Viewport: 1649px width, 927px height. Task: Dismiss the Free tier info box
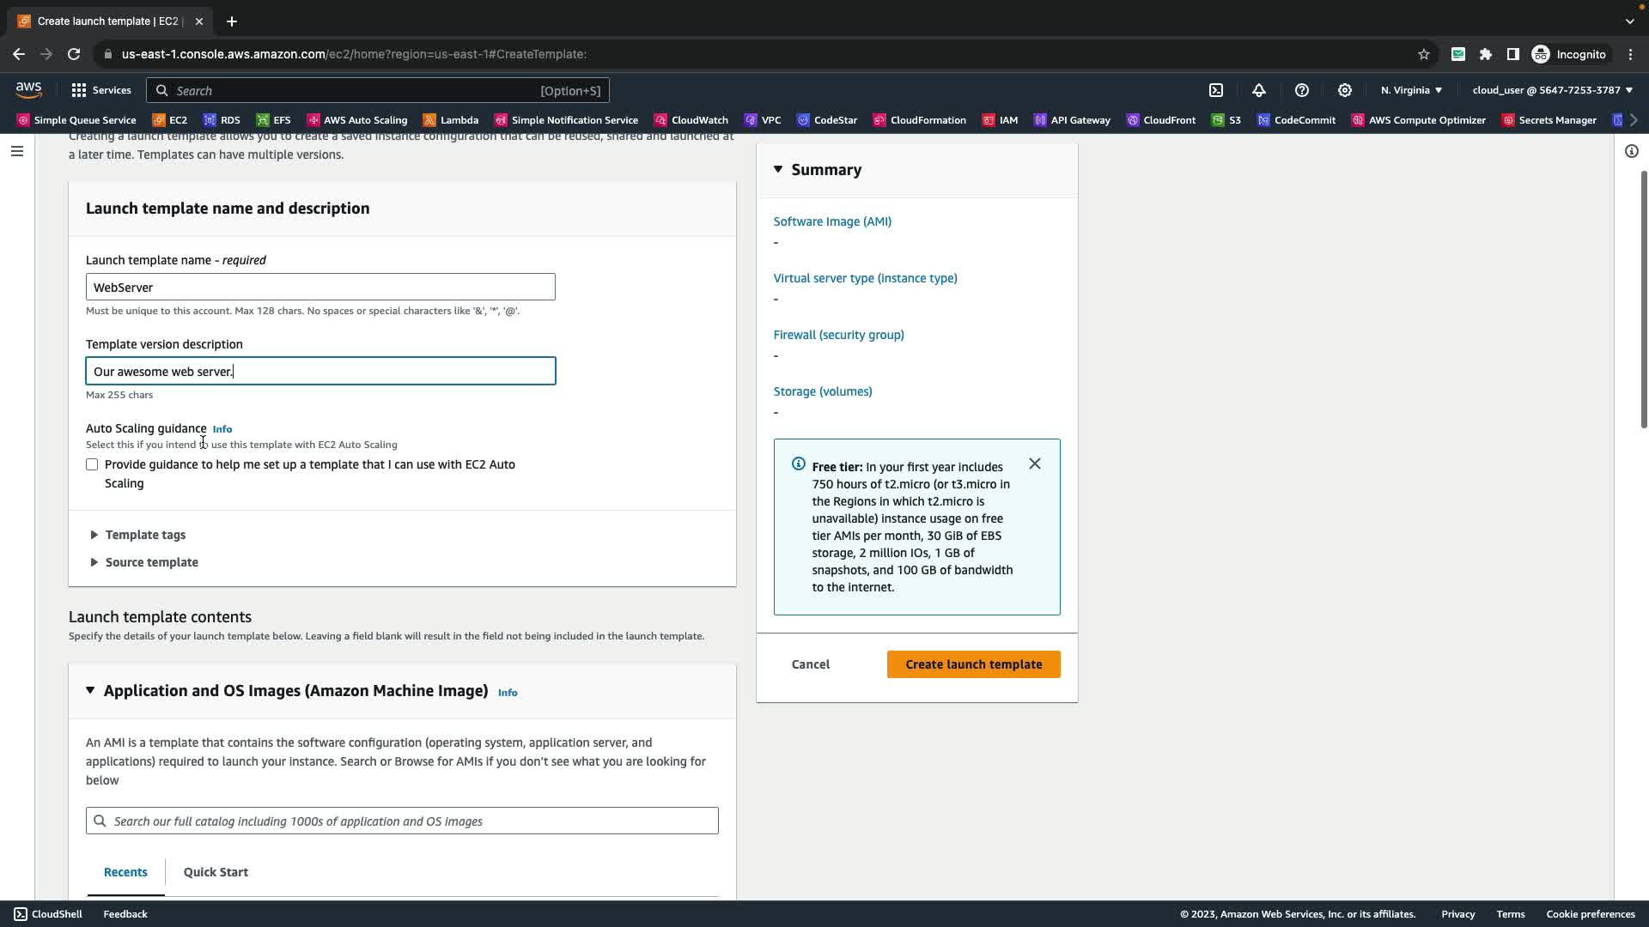1035,463
